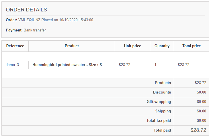Click the Products subtotal label
This screenshot has width=211, height=137.
tap(163, 83)
